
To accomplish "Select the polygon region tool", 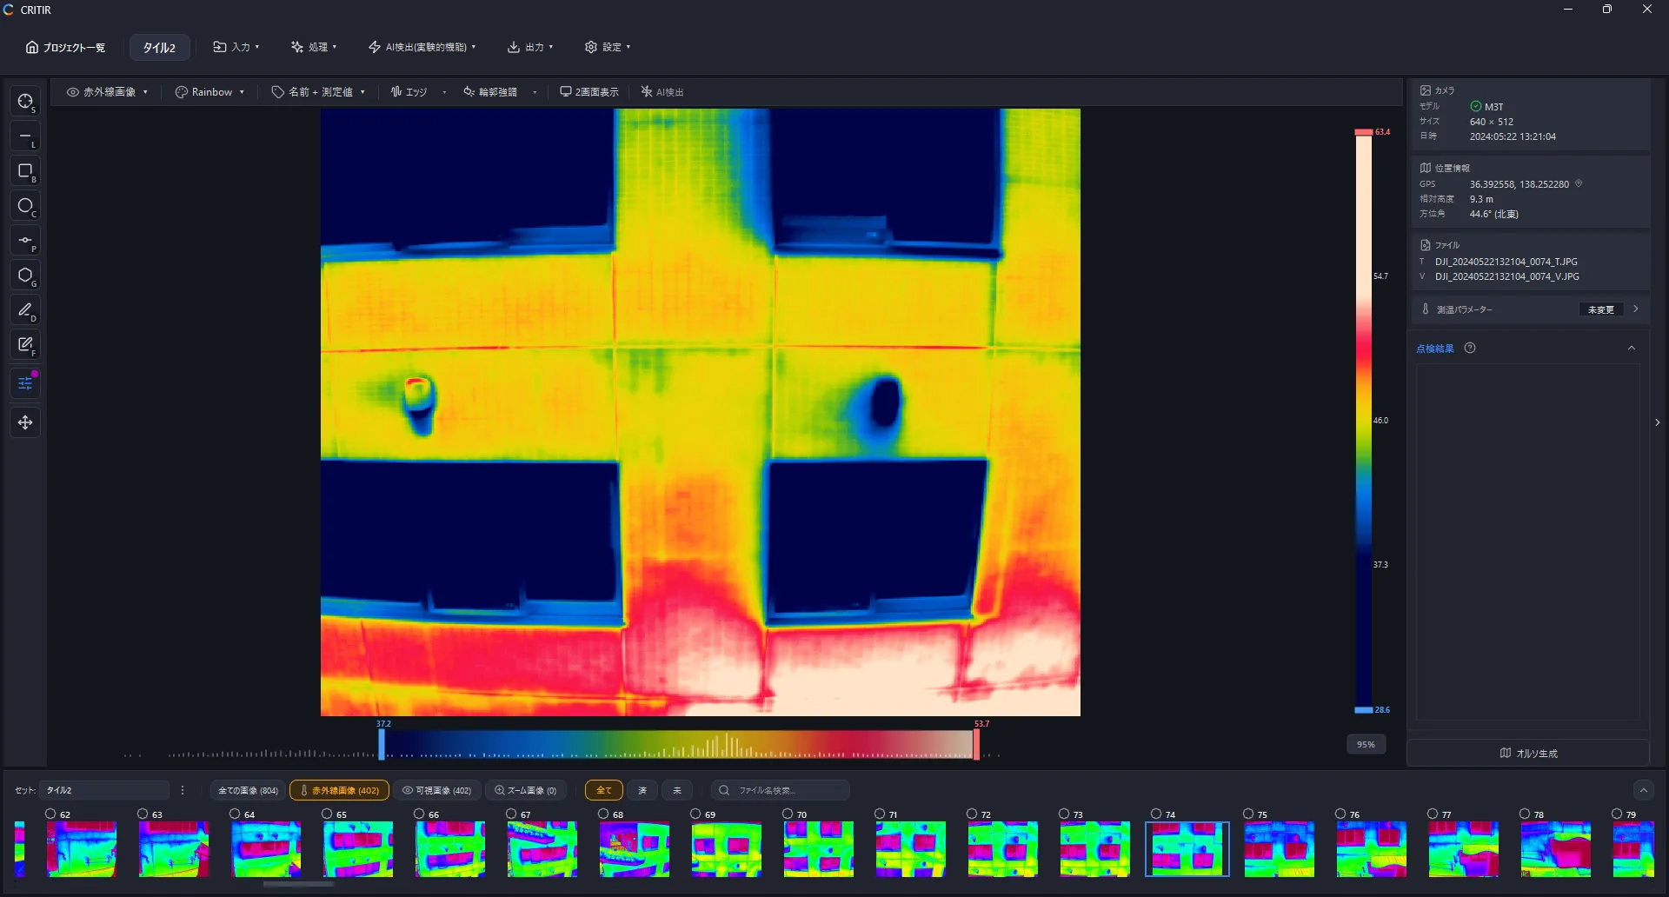I will tap(25, 276).
